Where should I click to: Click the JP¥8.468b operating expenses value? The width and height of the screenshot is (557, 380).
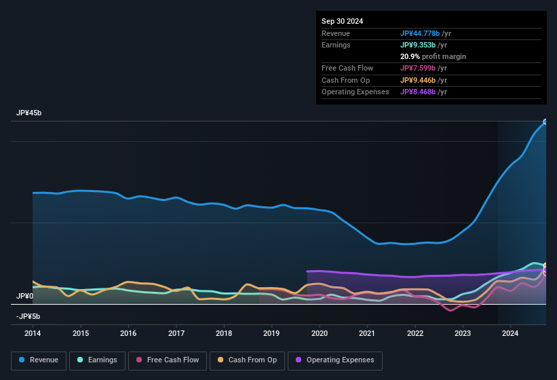pyautogui.click(x=418, y=92)
